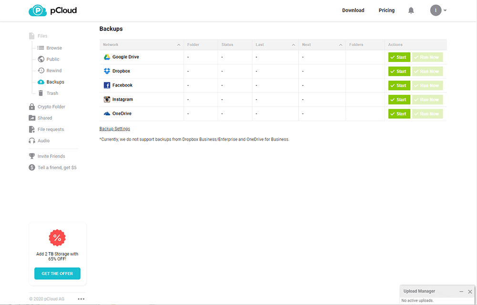Viewport: 477px width, 305px height.
Task: Open Download in top navigation
Action: click(353, 10)
